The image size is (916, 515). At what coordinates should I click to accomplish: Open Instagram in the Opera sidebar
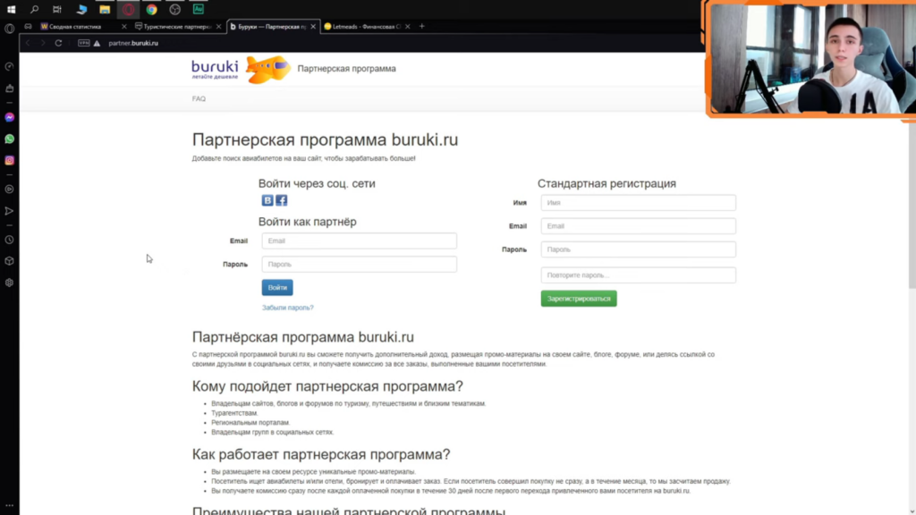coord(9,160)
